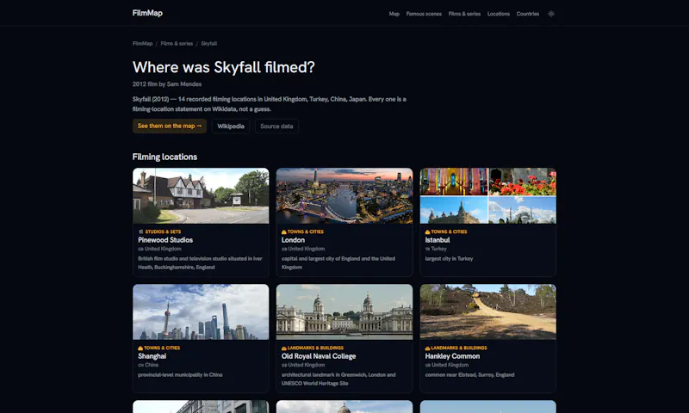Image resolution: width=689 pixels, height=413 pixels.
Task: Click the FilmMap logo in header
Action: 147,13
